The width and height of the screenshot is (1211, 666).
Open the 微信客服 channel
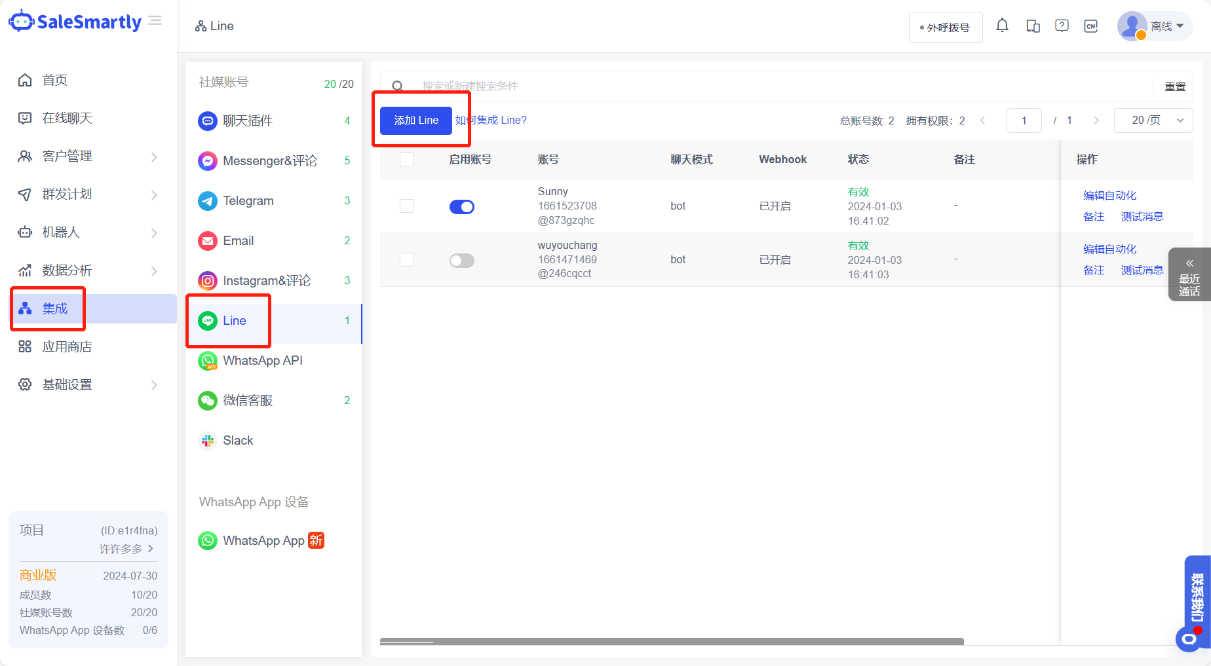(248, 400)
